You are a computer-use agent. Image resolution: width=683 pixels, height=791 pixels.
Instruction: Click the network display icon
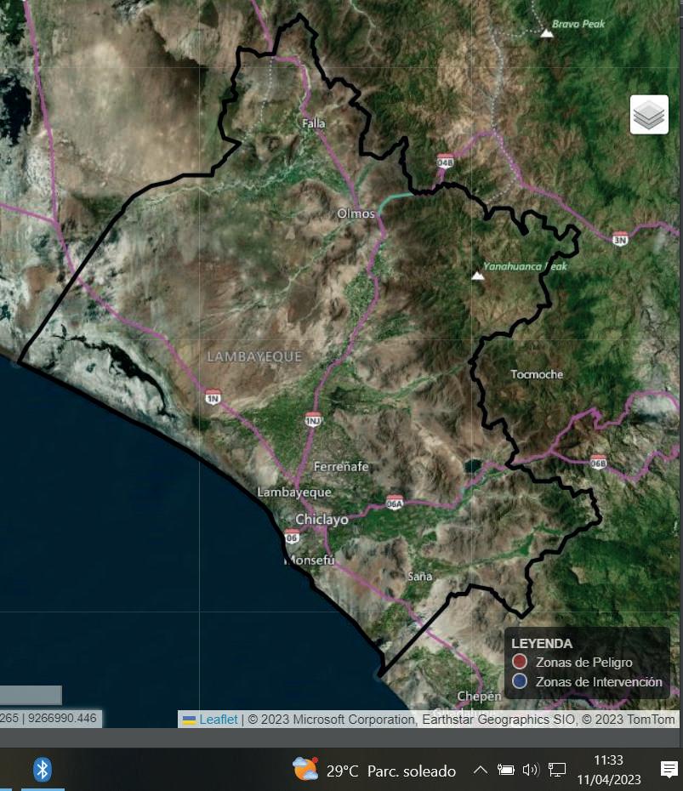556,770
